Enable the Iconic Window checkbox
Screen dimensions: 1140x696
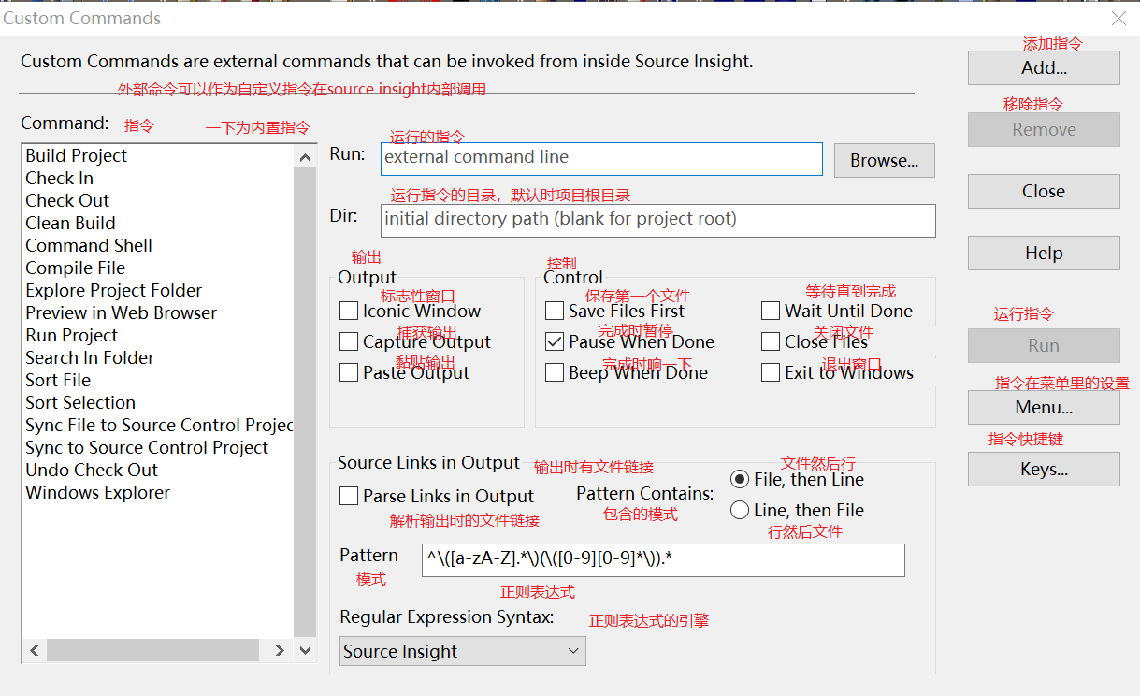[x=349, y=312]
